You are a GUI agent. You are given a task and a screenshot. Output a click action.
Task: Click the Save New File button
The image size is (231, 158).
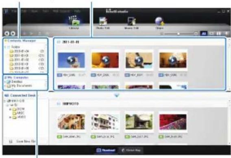click(22, 141)
